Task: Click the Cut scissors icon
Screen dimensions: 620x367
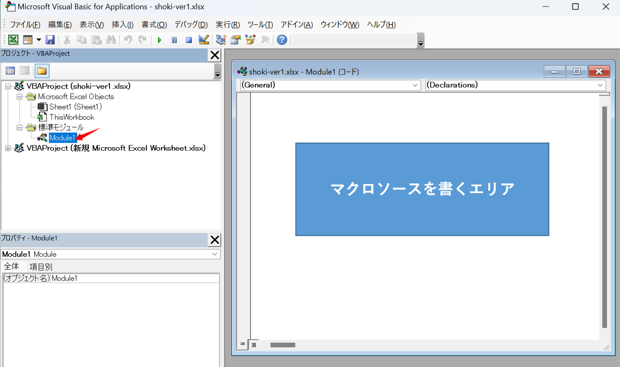Action: click(67, 40)
